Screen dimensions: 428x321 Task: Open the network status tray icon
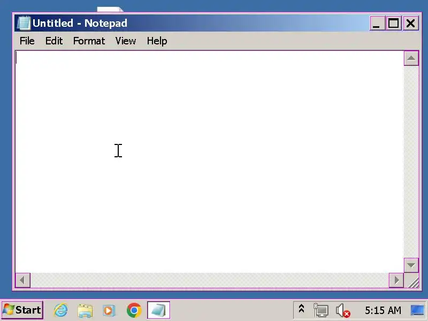pyautogui.click(x=320, y=310)
